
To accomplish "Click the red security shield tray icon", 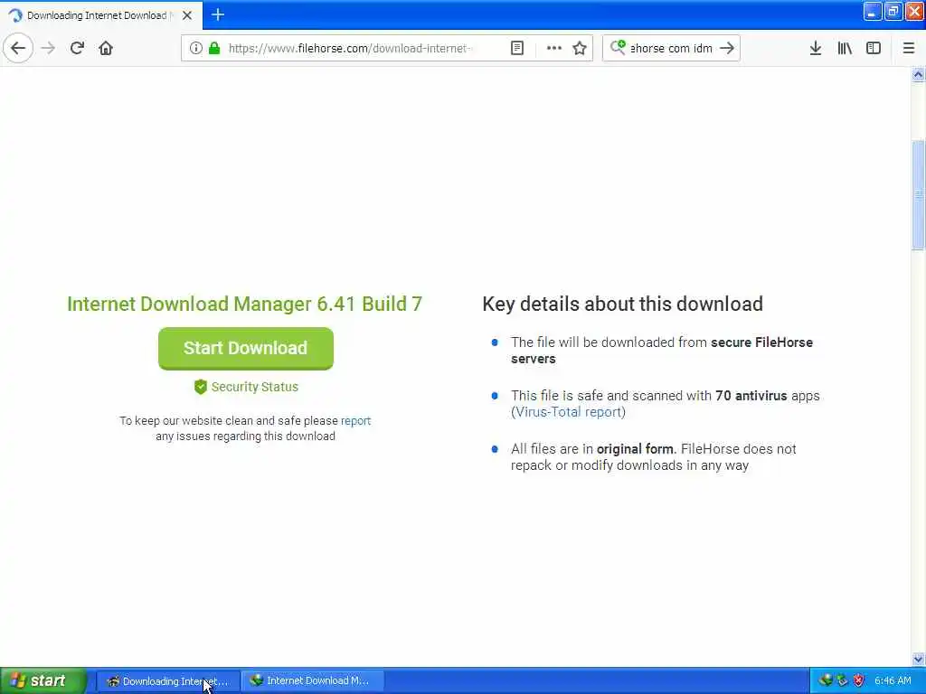I will (859, 680).
